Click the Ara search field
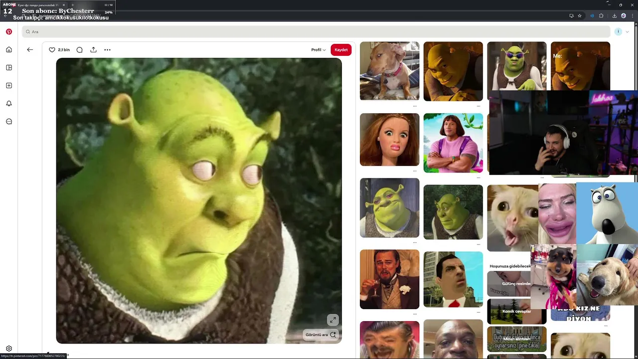This screenshot has height=359, width=638. pos(316,31)
